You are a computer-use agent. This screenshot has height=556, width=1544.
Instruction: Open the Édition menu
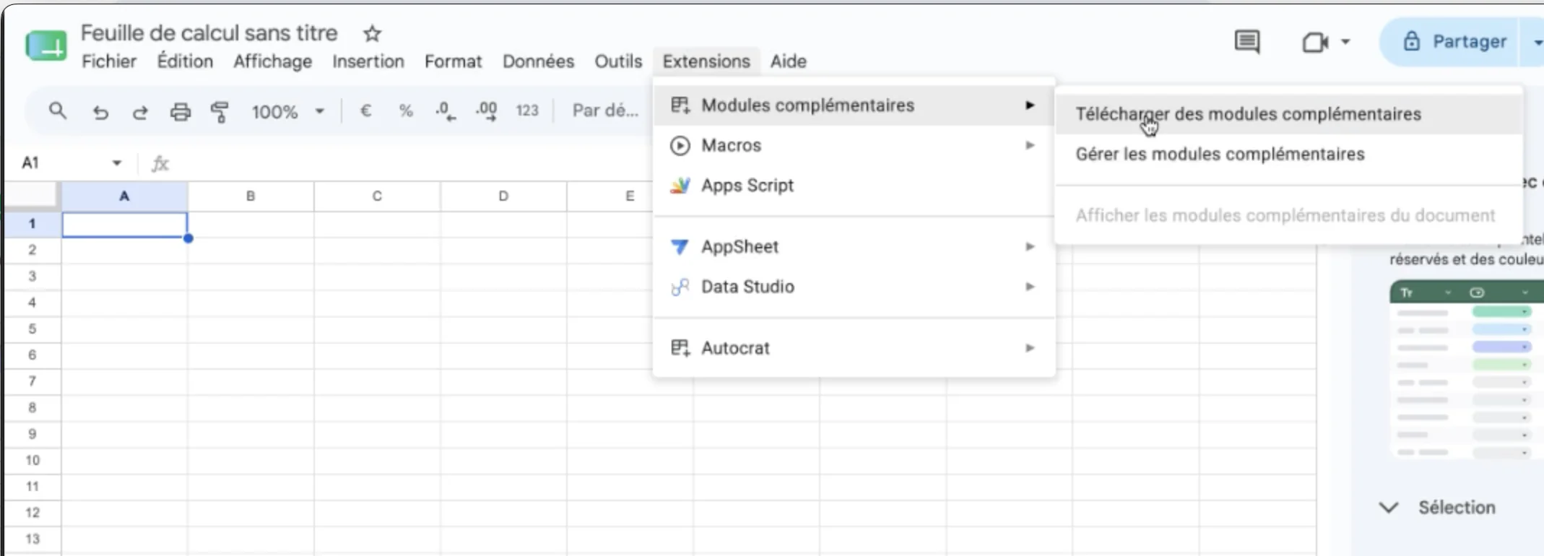185,61
